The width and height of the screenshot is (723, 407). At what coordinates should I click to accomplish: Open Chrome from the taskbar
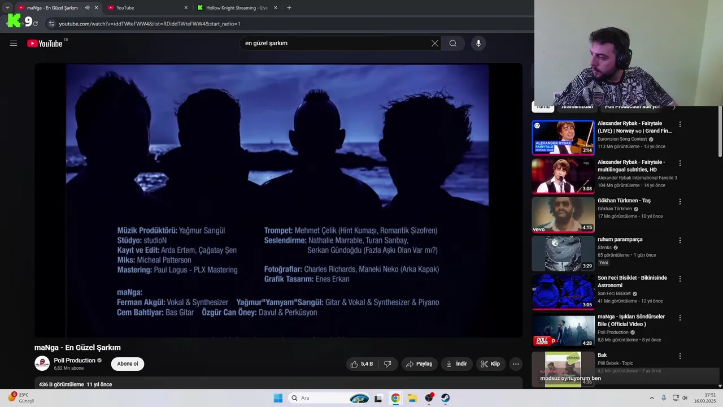395,398
